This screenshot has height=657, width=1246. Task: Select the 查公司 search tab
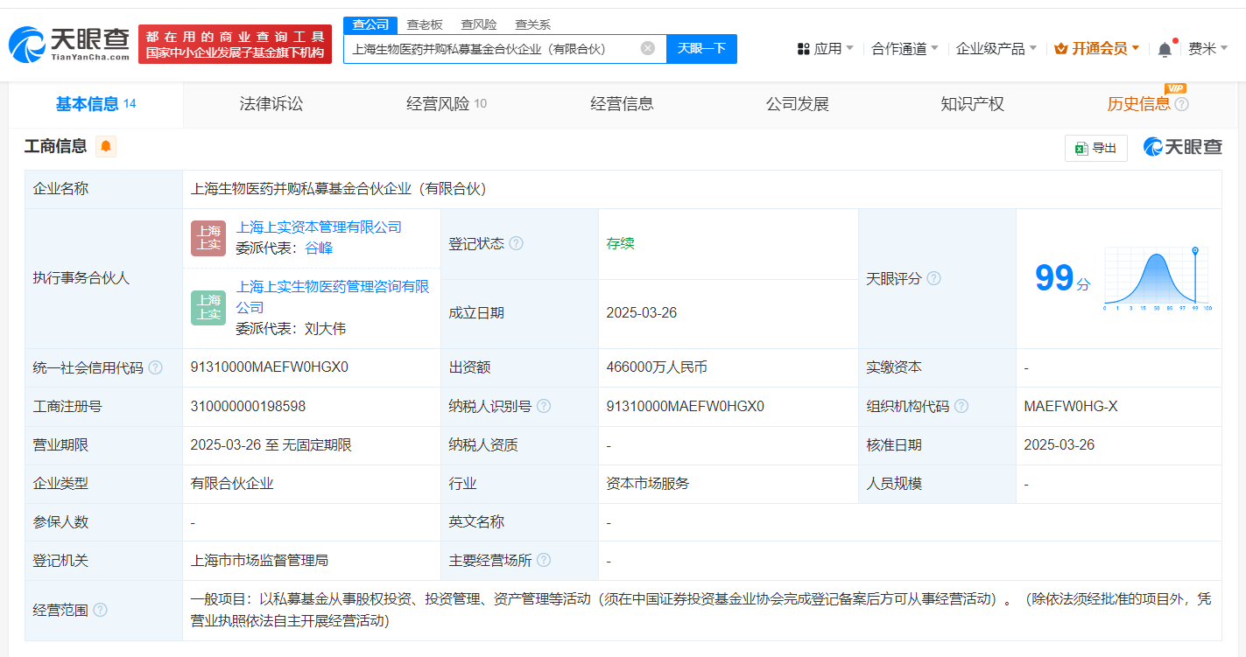pos(370,24)
